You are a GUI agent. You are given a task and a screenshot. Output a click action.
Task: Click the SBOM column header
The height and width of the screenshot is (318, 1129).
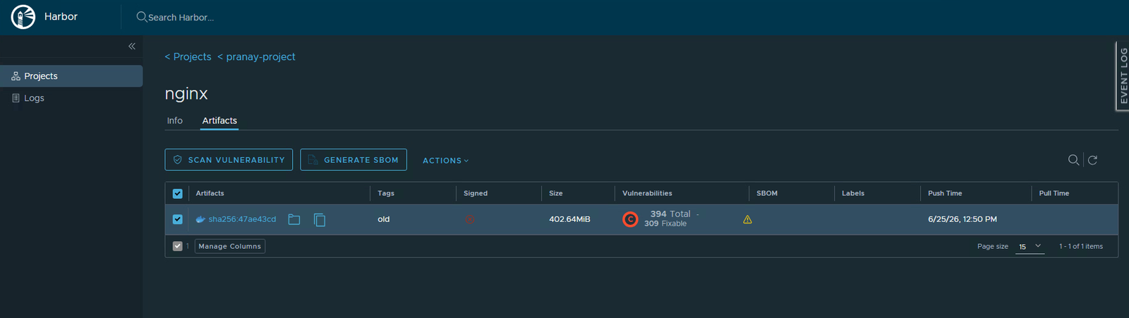(767, 193)
